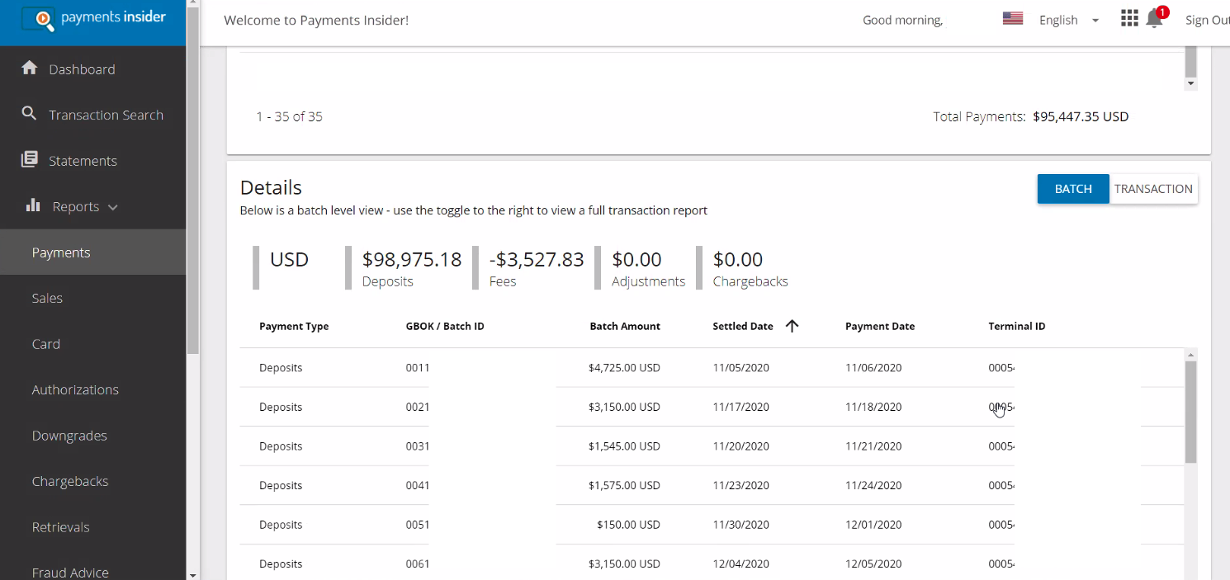
Task: Open the notification bell
Action: point(1154,20)
